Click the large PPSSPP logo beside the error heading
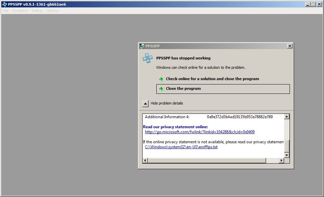Screen dimensions: 324x197 coord(147,58)
